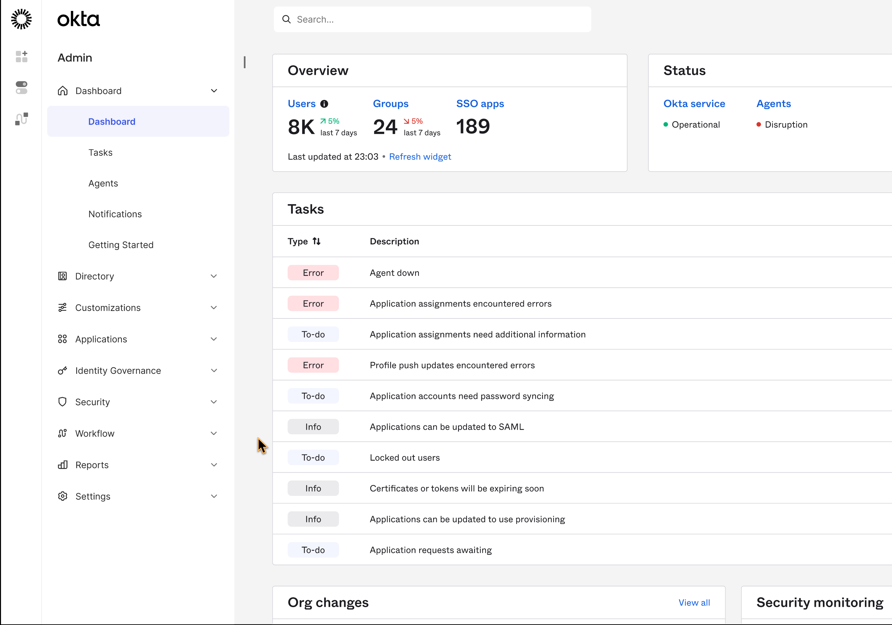Expand the Reports section chevron
Viewport: 892px width, 625px height.
(214, 465)
